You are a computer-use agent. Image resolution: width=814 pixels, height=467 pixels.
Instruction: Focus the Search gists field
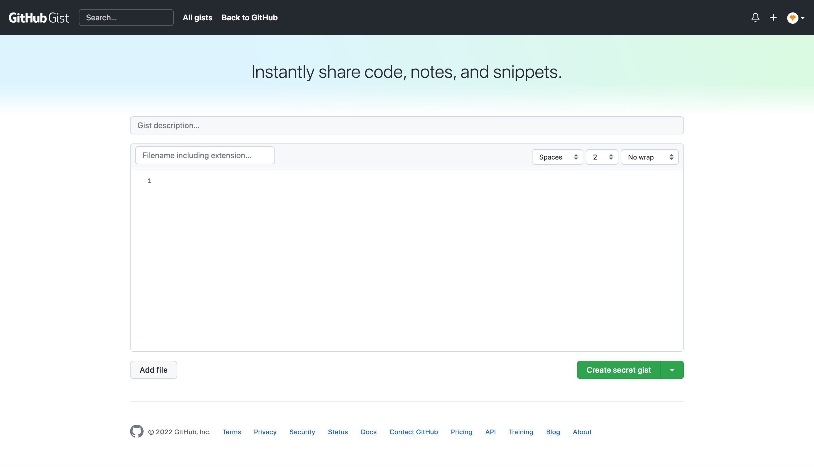coord(126,18)
